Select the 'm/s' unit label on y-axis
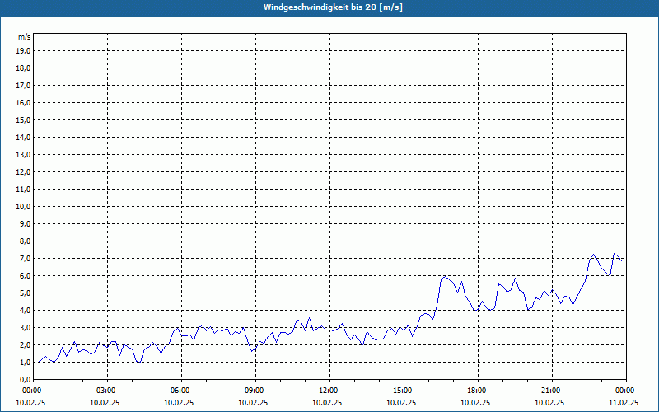659x412 pixels. (x=25, y=37)
